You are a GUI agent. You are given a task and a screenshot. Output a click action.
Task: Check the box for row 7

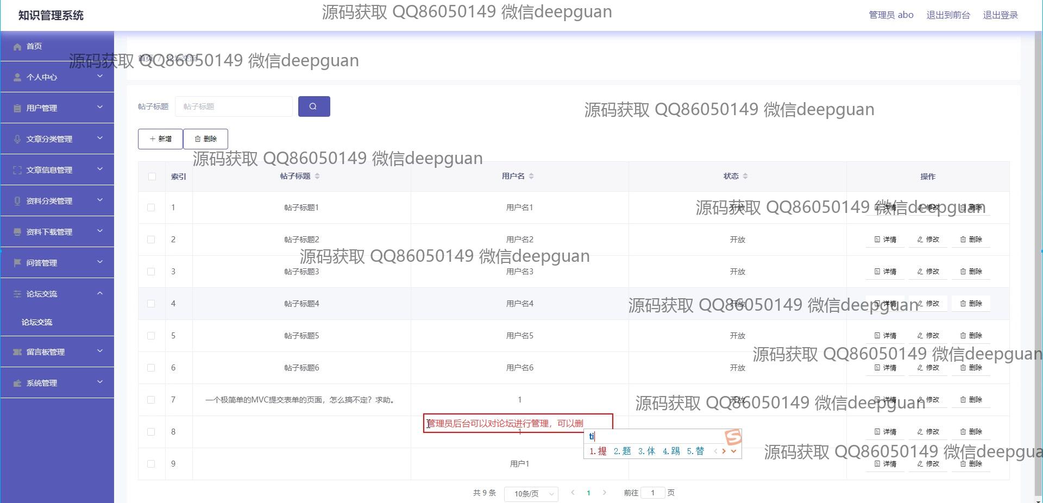(151, 400)
